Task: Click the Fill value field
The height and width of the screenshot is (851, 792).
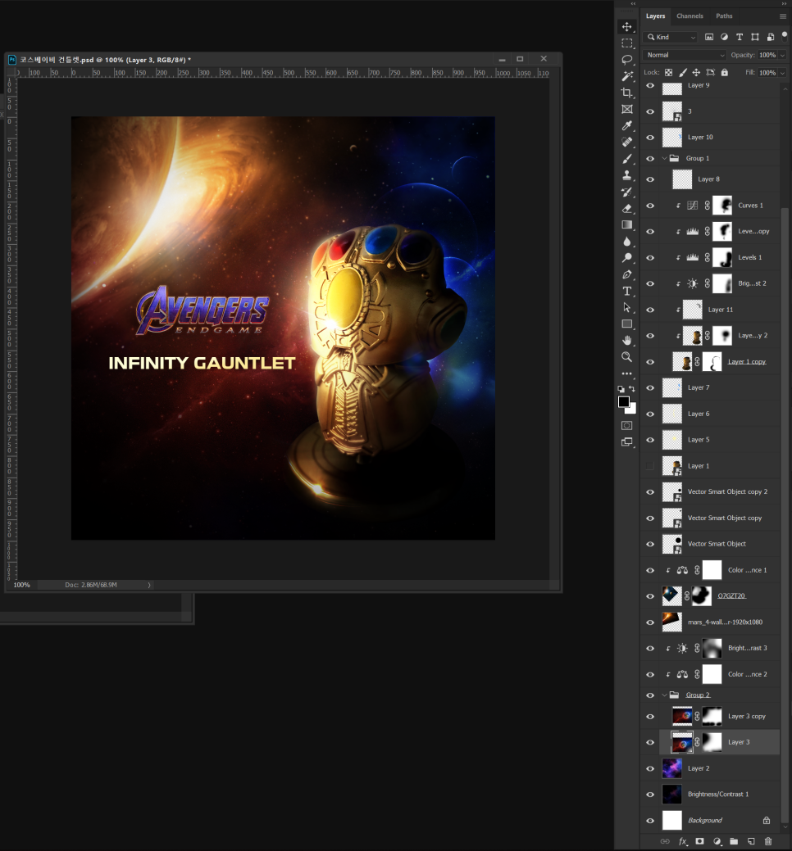Action: (767, 73)
